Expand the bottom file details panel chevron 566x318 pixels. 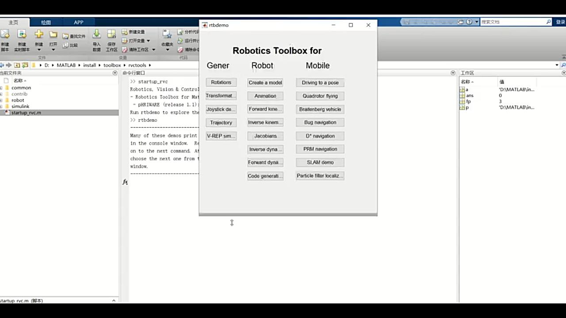114,300
